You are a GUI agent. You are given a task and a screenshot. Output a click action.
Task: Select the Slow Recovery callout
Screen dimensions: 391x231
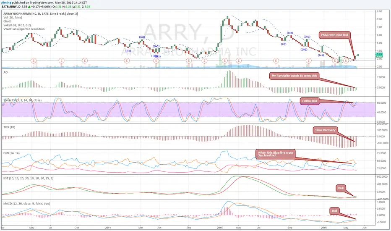pyautogui.click(x=326, y=130)
